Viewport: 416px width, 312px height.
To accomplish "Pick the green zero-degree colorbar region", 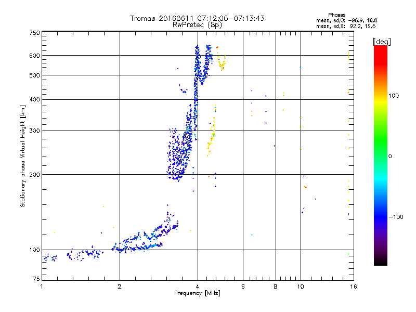I will click(x=381, y=156).
